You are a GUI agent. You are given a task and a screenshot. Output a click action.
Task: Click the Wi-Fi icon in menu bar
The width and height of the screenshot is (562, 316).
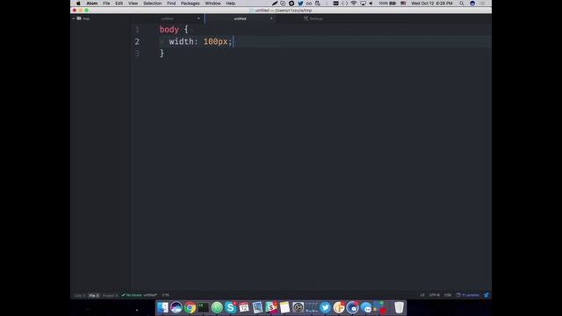point(353,4)
